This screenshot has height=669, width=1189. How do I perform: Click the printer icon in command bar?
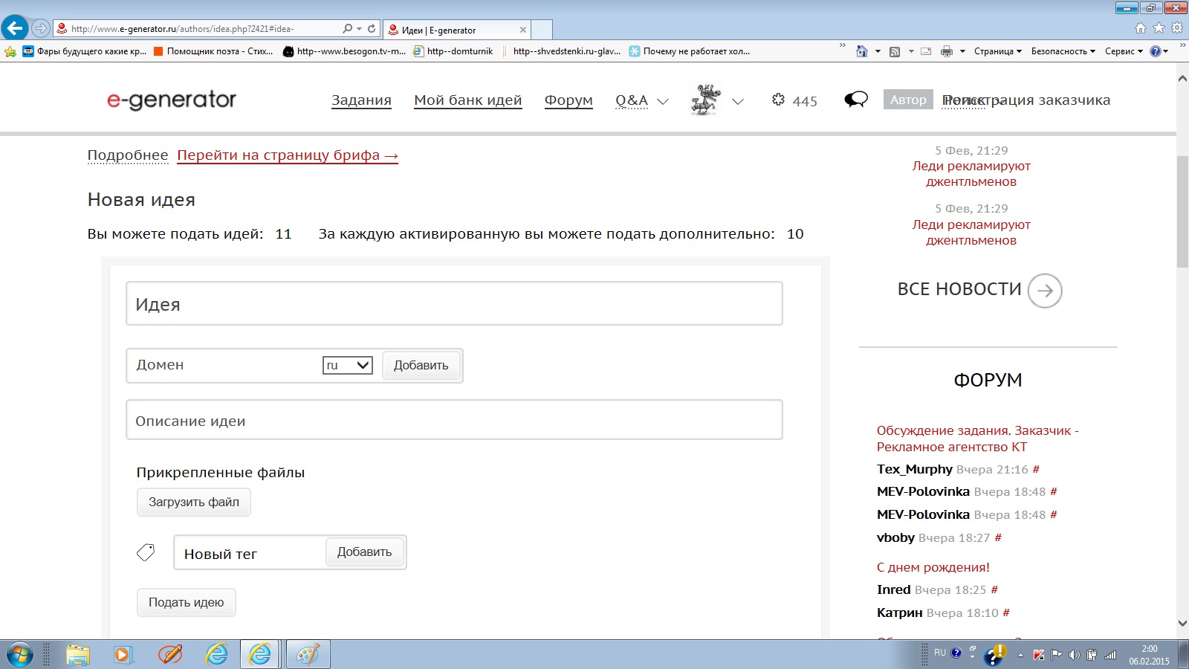click(x=946, y=51)
